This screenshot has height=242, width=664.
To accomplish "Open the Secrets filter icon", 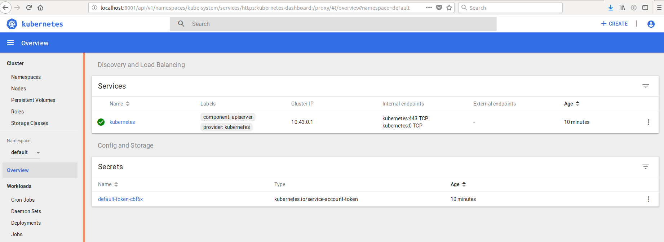I will point(645,167).
